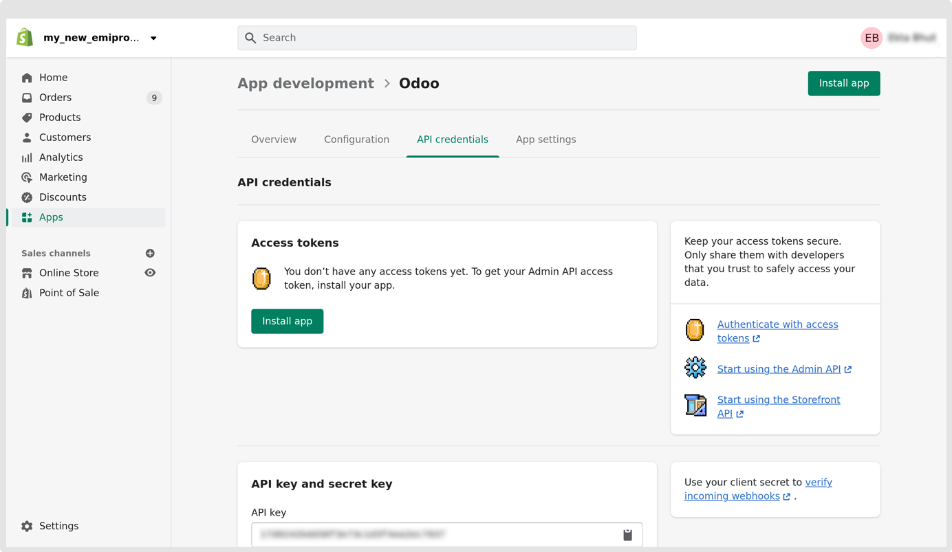Go back to App development breadcrumb
Screen dimensions: 952x552
point(305,83)
